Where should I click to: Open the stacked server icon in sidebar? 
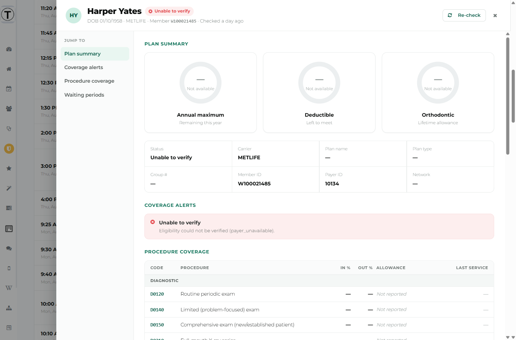pos(9,208)
